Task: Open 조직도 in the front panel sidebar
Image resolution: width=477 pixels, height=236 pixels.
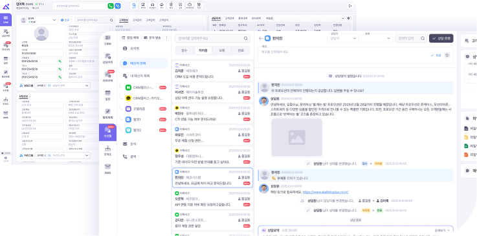Action: coord(107,151)
